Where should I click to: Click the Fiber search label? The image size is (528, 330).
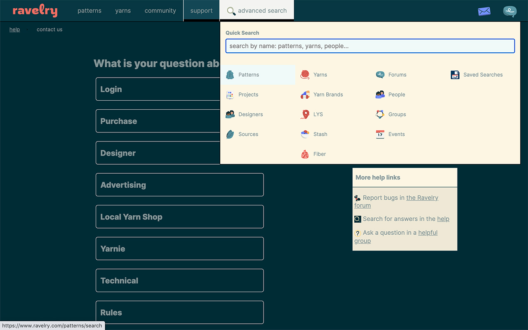click(x=320, y=154)
